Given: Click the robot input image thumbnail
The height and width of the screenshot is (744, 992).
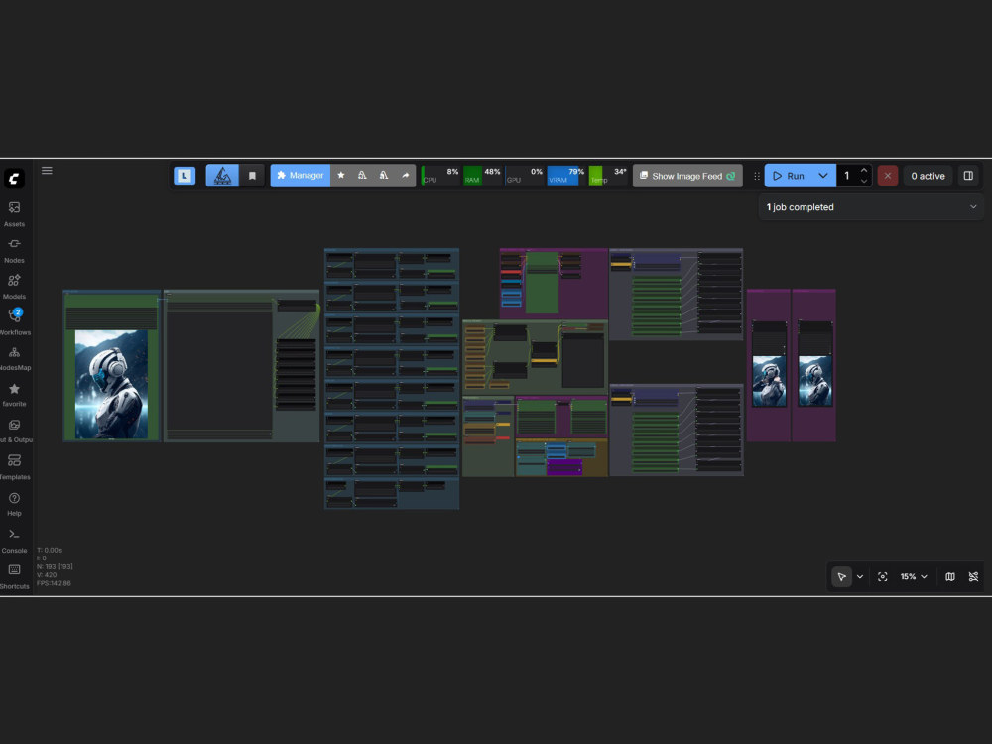Looking at the screenshot, I should click(x=111, y=384).
